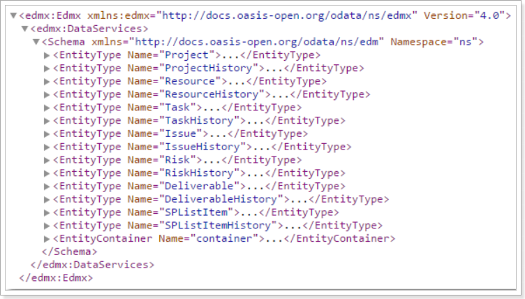Expand the EntityType Task node
The width and height of the screenshot is (525, 299).
click(x=47, y=108)
